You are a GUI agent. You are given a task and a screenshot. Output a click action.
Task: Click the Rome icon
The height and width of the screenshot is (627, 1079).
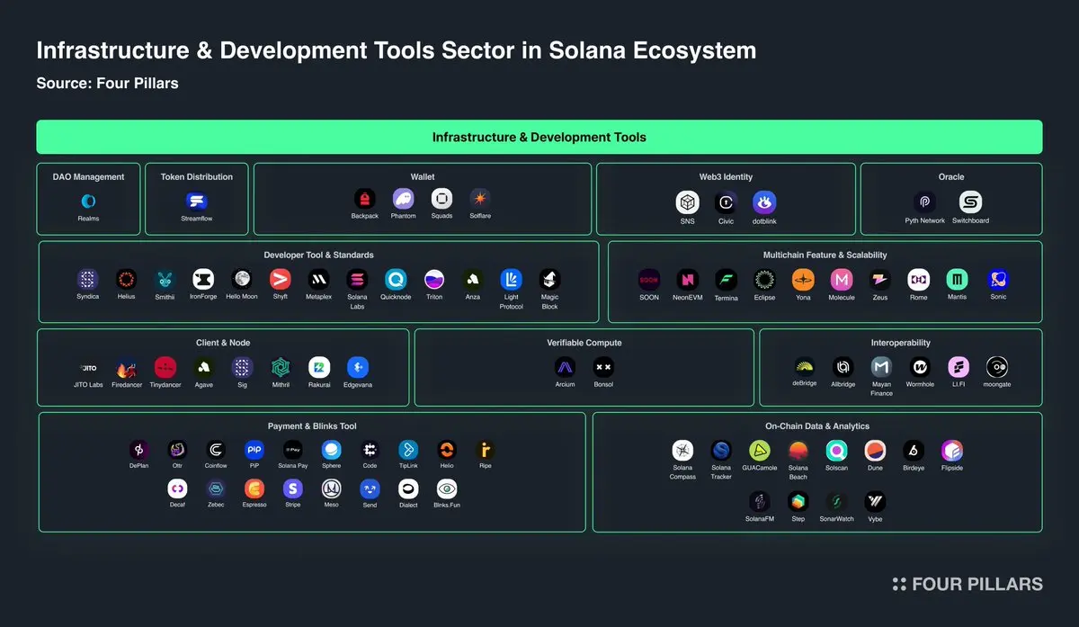918,279
